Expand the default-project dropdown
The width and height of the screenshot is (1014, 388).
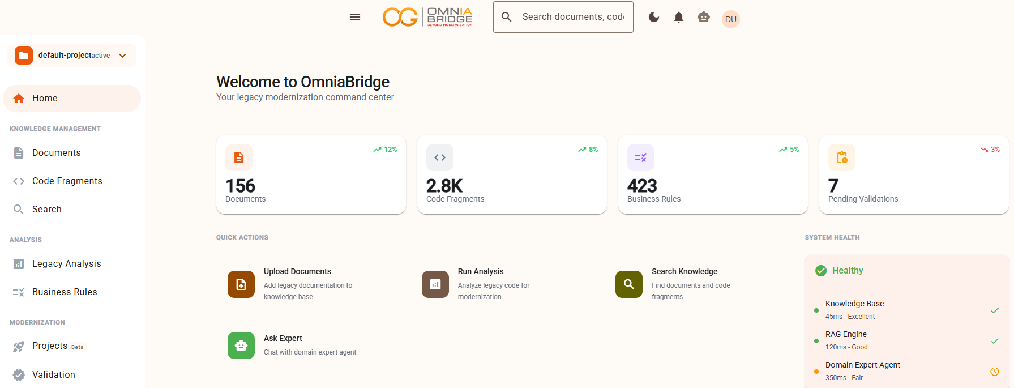pos(123,56)
